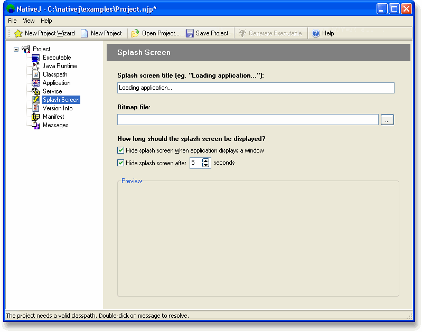Increase the seconds value with the up arrow
Viewport: 422px width, 332px height.
click(x=206, y=160)
